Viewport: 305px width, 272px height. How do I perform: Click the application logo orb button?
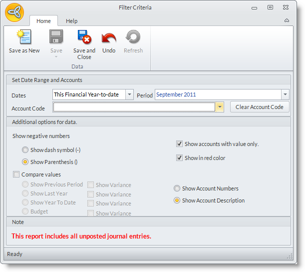(14, 12)
